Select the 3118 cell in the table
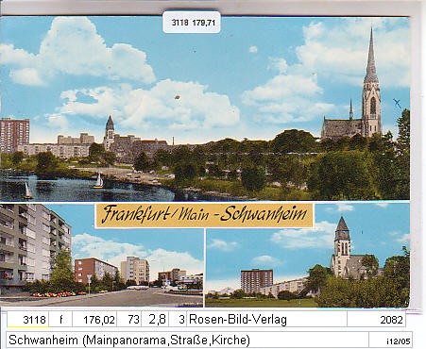This screenshot has height=349, width=426. (28, 320)
